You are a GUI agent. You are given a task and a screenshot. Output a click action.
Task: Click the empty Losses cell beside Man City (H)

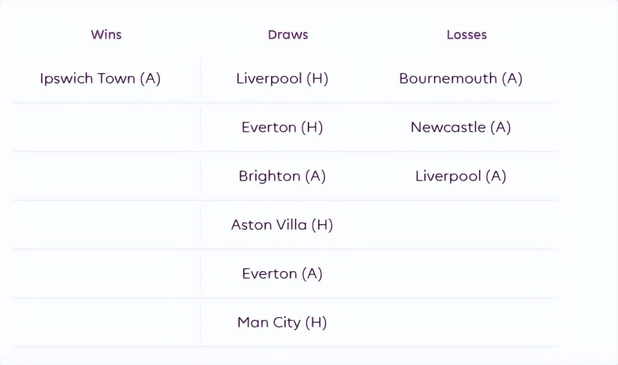pos(461,323)
